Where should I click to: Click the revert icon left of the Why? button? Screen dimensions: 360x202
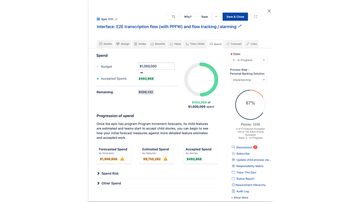coord(173,16)
